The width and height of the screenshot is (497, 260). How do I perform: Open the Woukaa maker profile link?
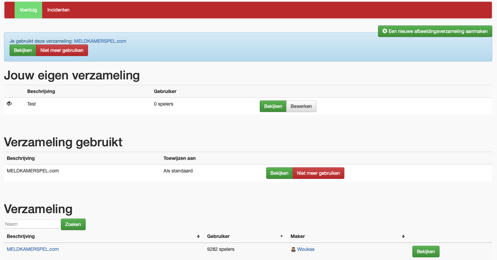[306, 249]
